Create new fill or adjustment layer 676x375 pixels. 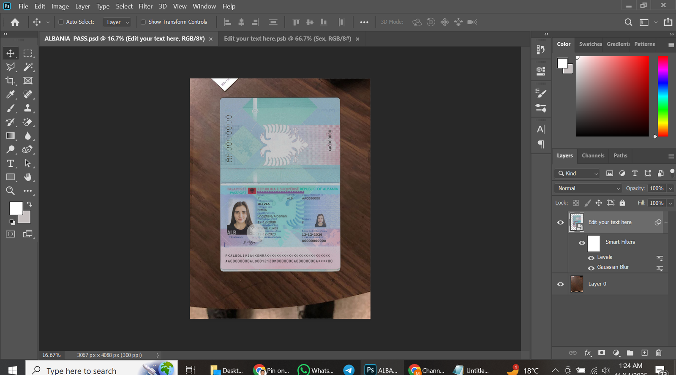click(616, 353)
